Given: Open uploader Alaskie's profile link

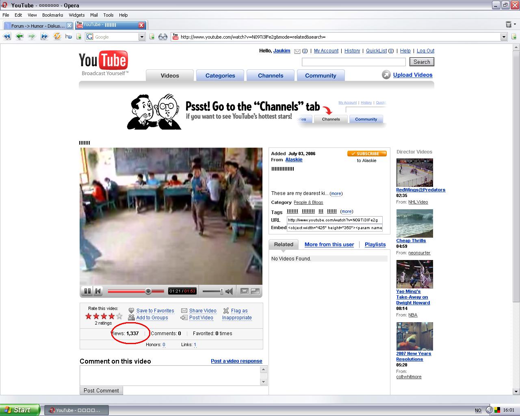Looking at the screenshot, I should pos(294,160).
